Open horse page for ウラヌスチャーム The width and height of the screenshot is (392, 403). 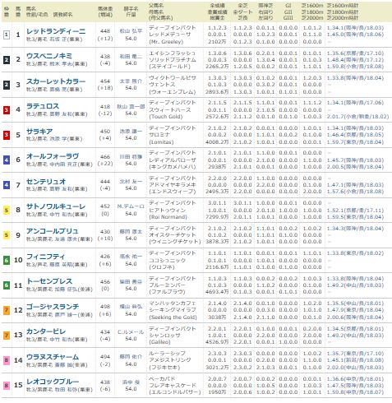pyautogui.click(x=53, y=357)
